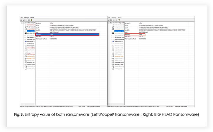Open the file menu in right window
Screen dimensions: 213x132
click(109, 17)
